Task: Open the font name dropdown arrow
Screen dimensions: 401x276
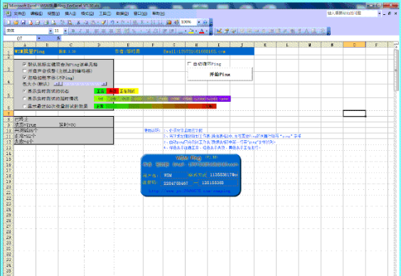Action: click(50, 31)
